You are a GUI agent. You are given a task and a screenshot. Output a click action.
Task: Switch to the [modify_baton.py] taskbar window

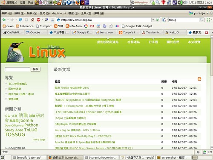click(29, 157)
